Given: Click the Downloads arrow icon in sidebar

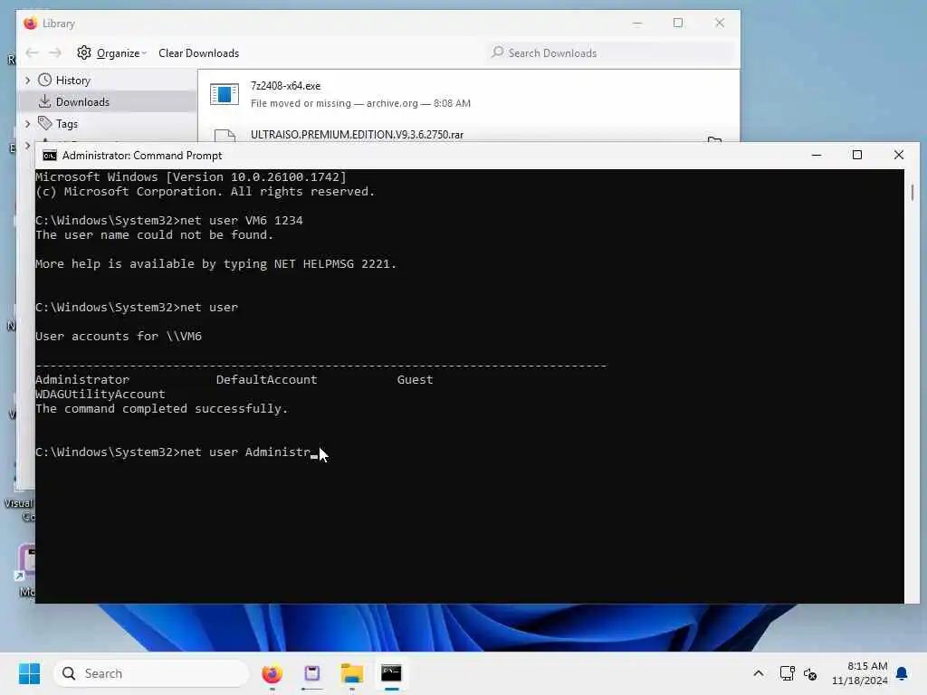Looking at the screenshot, I should [x=45, y=101].
